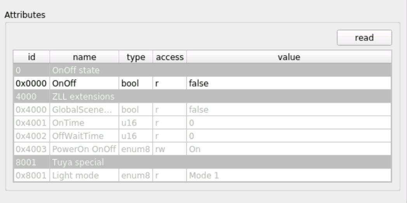Viewport: 407px width, 203px height.
Task: Click the Light mode name cell
Action: pos(84,175)
